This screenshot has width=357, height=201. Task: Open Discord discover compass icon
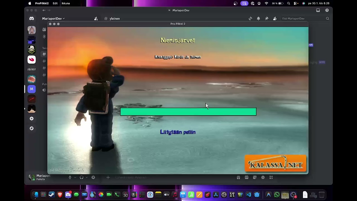pyautogui.click(x=32, y=128)
